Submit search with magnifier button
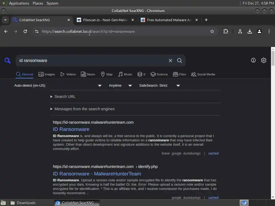The height and width of the screenshot is (206, 275). 179,60
